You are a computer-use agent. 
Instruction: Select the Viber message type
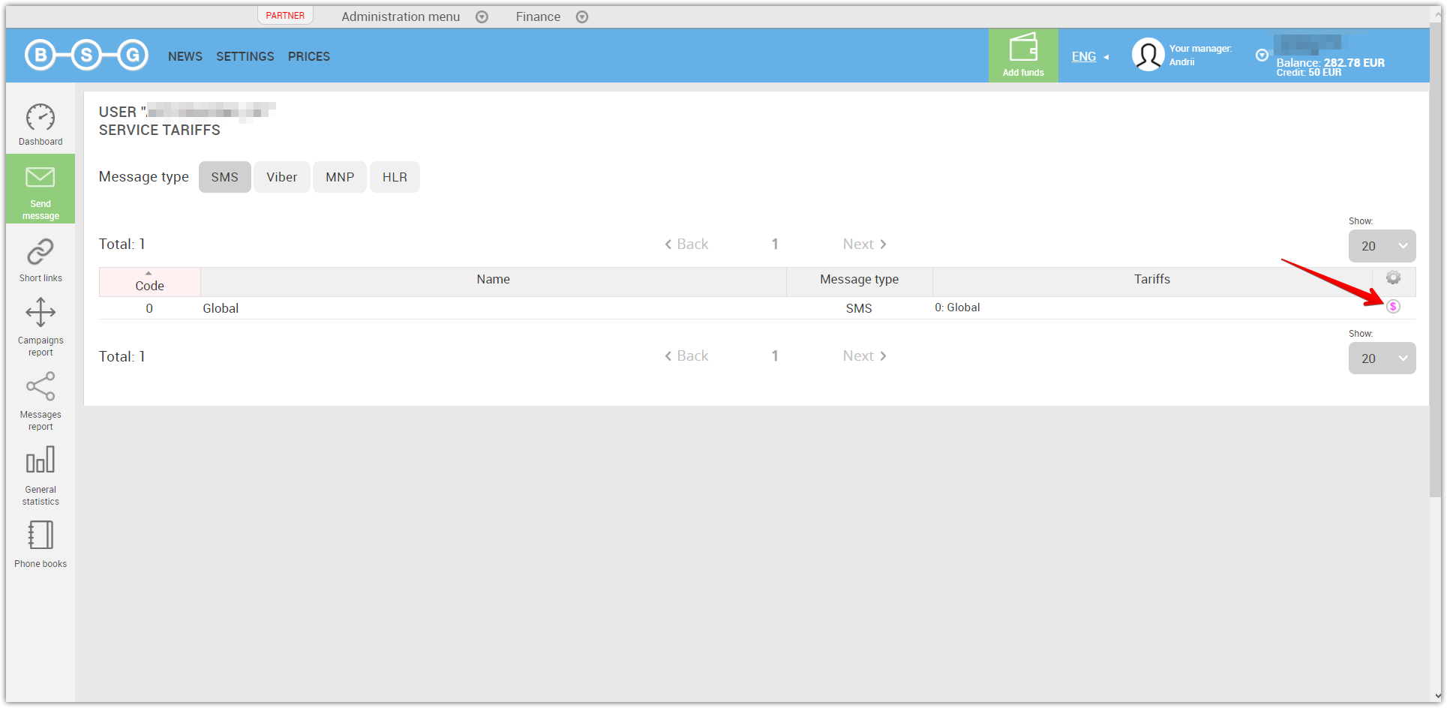coord(281,178)
